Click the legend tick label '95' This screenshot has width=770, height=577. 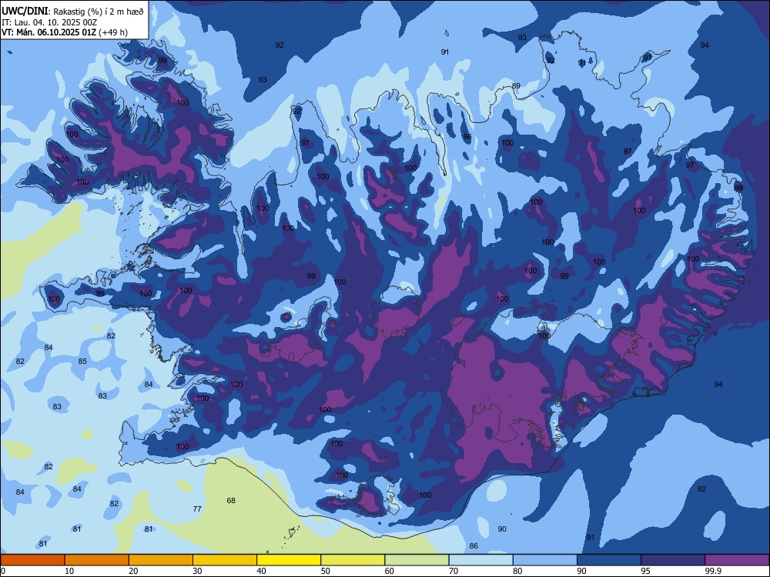646,571
